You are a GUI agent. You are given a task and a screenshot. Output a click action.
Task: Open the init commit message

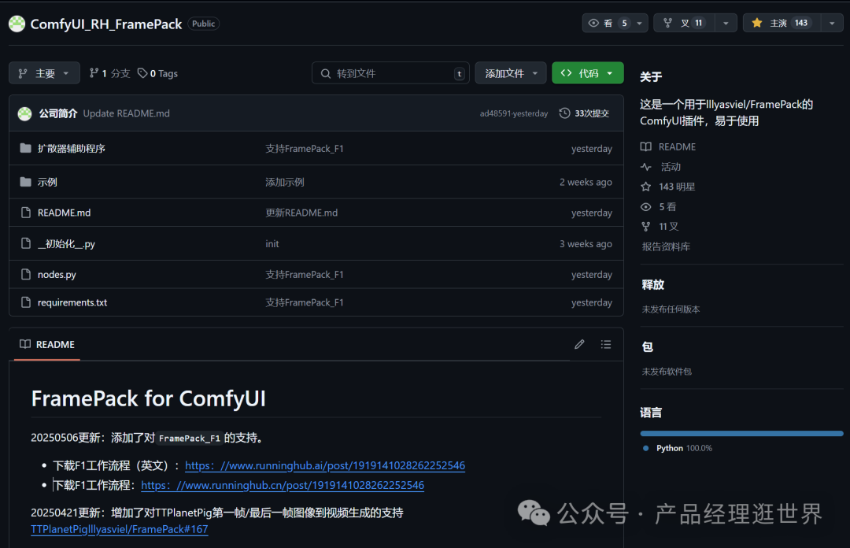point(272,244)
